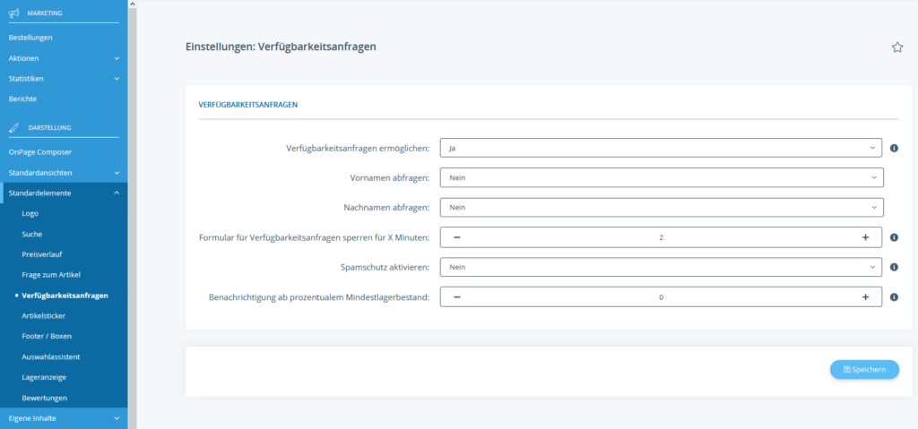918x429 pixels.
Task: Select Logo submenu item
Action: 30,213
